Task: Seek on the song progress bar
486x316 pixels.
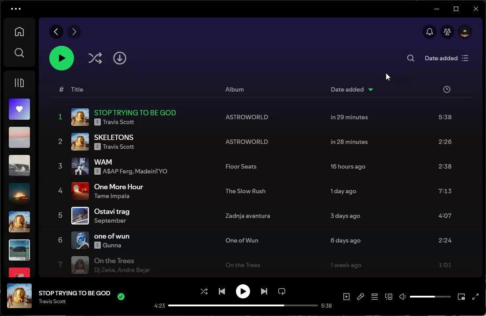Action: click(243, 305)
